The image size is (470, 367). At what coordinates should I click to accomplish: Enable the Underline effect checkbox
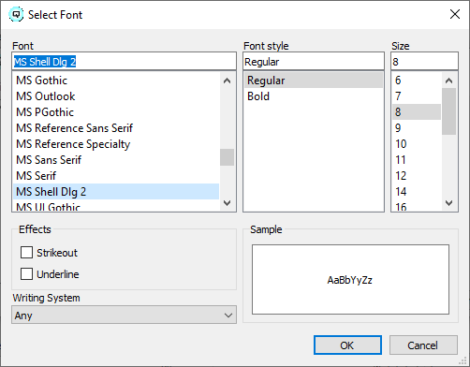point(26,274)
